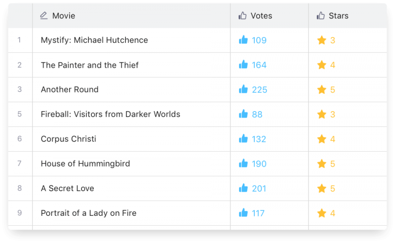Click the pencil icon beside Movie header

coord(44,16)
